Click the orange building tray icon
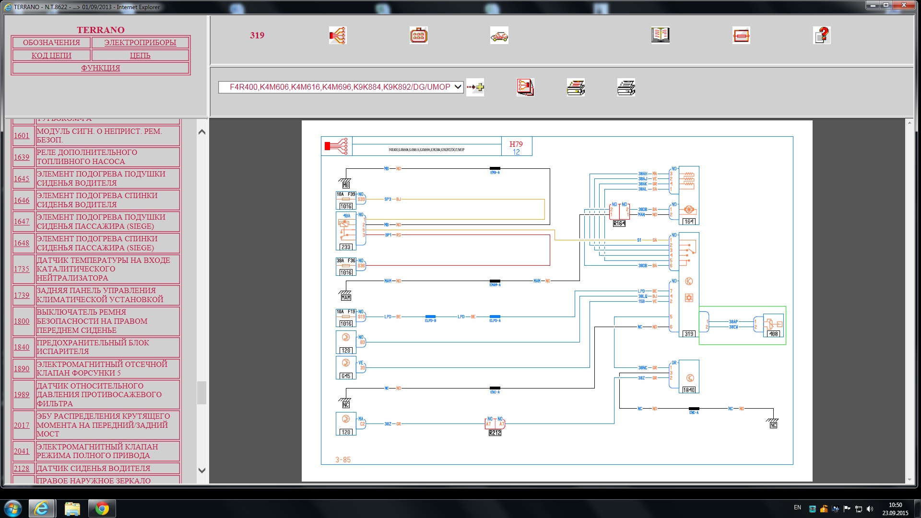Viewport: 921px width, 518px height. point(824,509)
